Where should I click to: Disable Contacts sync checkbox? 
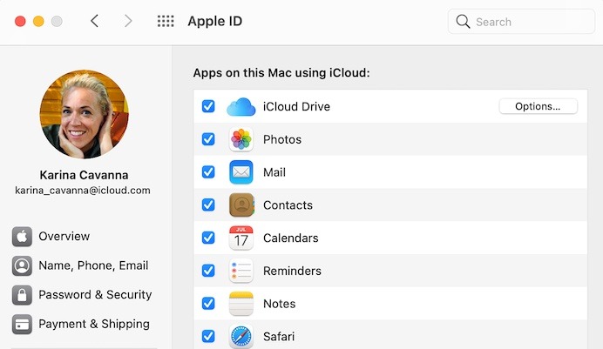(208, 205)
